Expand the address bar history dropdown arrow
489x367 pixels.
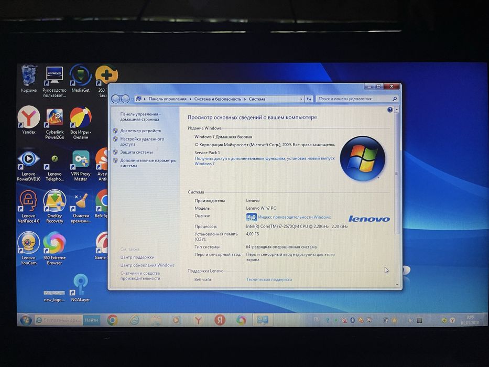tap(301, 99)
